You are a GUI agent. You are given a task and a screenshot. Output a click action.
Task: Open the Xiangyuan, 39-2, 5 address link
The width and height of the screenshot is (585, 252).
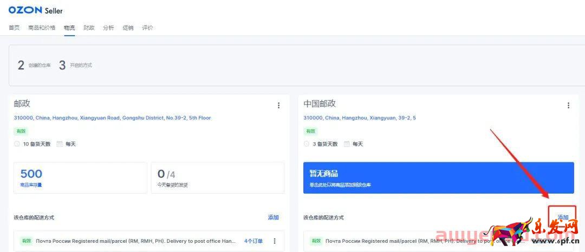click(360, 118)
